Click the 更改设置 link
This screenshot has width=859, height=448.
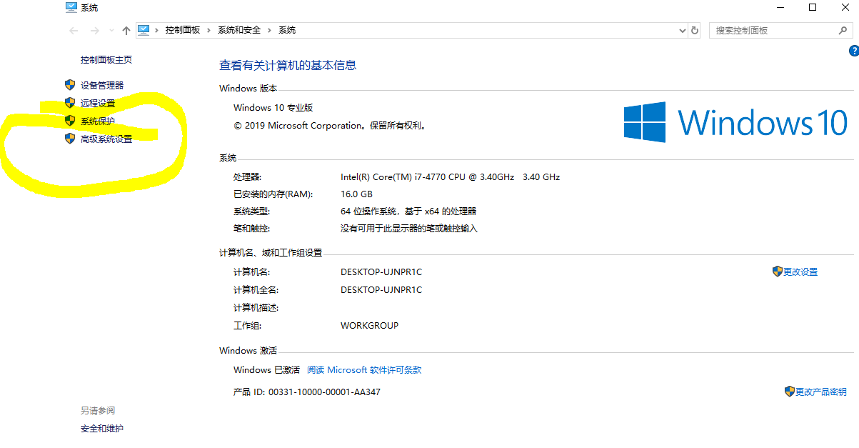[800, 272]
